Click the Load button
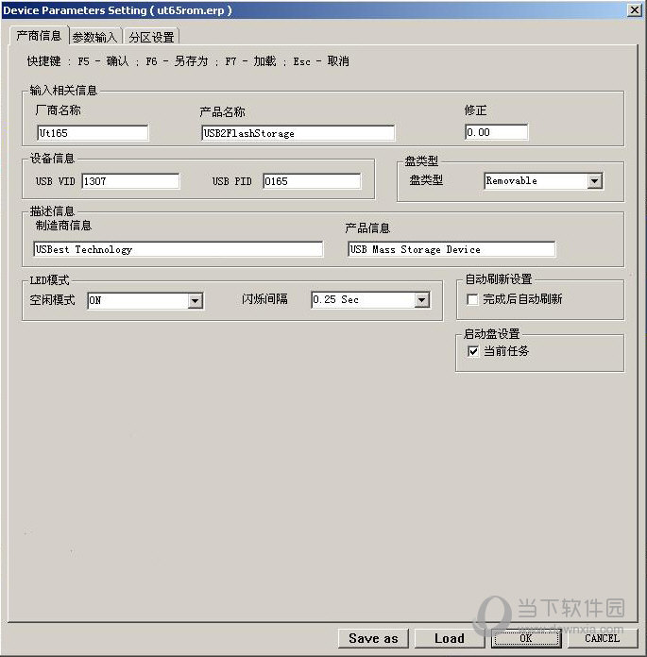Viewport: 647px width, 657px height. point(449,638)
